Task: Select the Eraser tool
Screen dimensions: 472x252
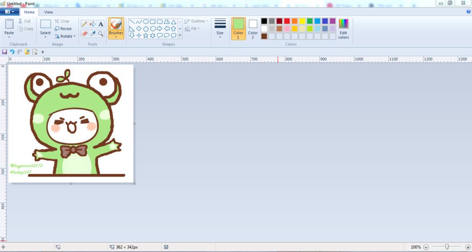Action: (x=84, y=34)
